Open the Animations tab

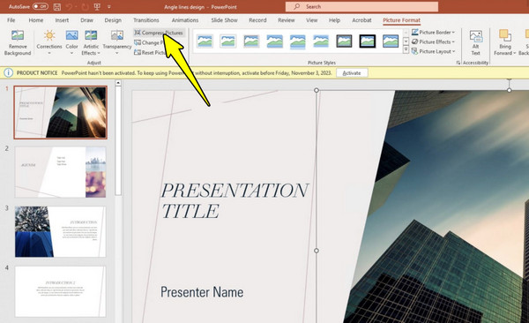(x=185, y=20)
